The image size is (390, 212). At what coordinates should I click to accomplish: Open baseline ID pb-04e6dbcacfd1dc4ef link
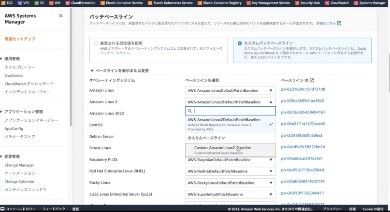click(x=301, y=158)
